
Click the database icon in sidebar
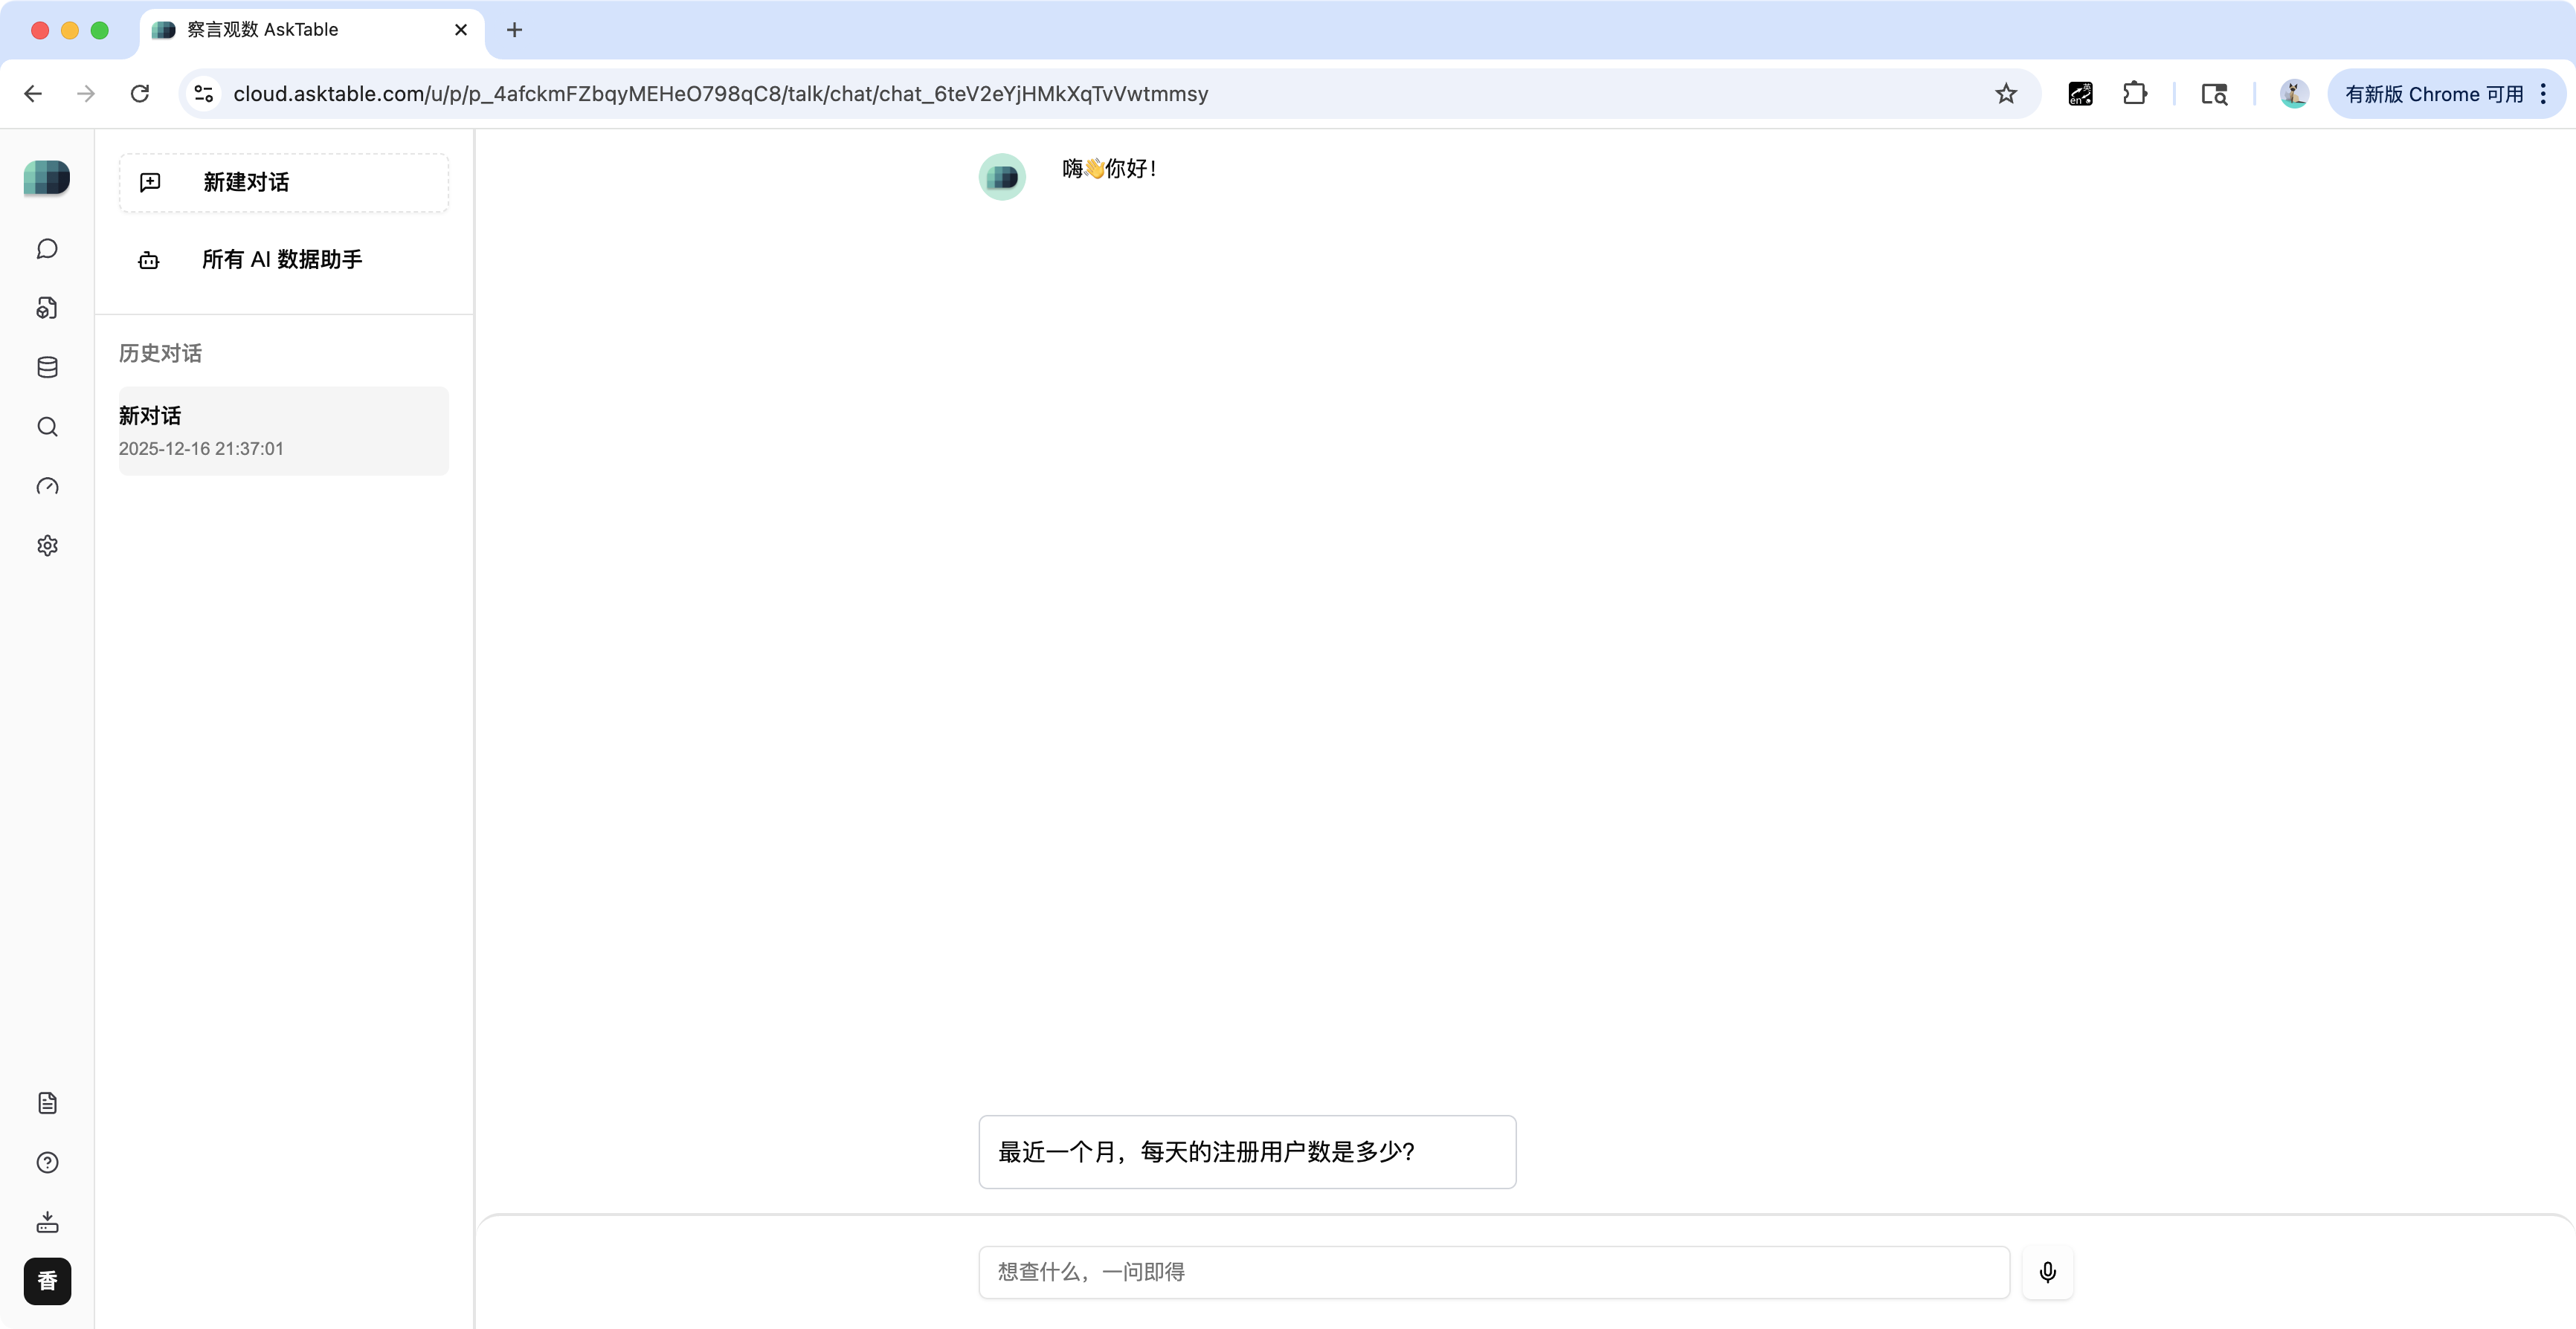pyautogui.click(x=47, y=368)
